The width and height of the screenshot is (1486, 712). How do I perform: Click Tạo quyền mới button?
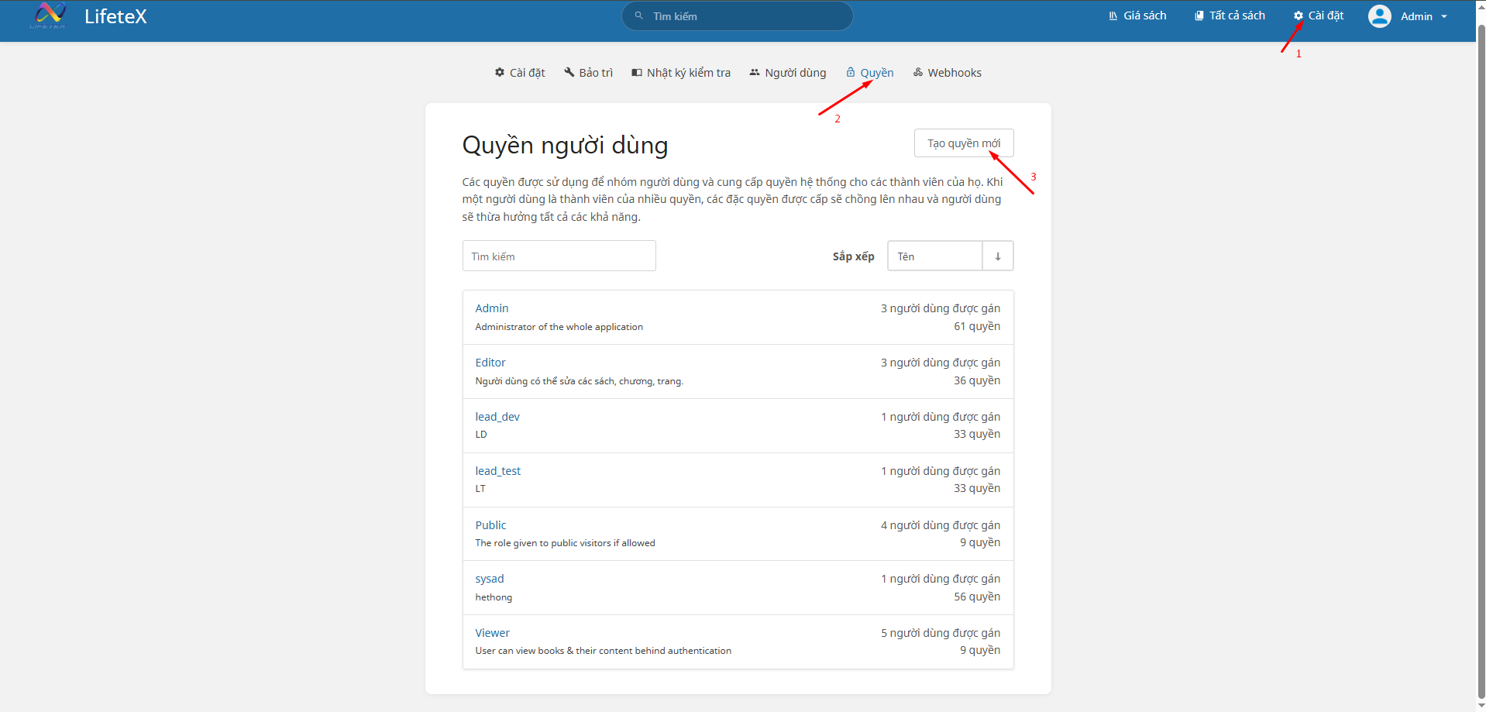964,143
